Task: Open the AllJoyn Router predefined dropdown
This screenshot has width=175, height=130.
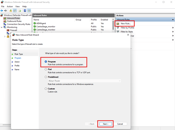Action: pos(120,81)
